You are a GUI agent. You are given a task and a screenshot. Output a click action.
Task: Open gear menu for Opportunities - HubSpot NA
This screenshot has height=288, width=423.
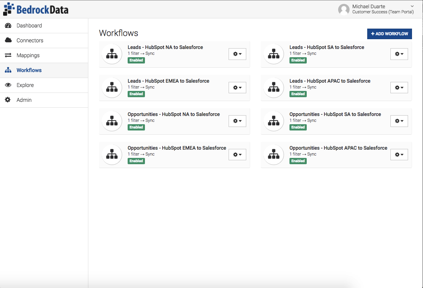coord(237,121)
